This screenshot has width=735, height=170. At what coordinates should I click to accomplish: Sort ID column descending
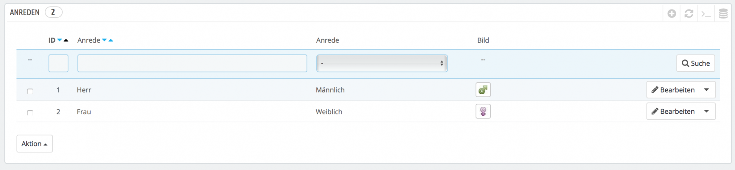tap(60, 40)
